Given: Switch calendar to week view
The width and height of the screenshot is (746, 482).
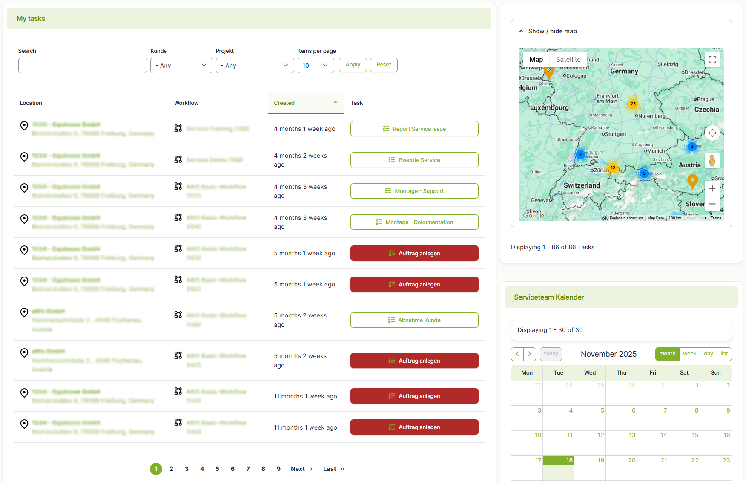Looking at the screenshot, I should coord(689,354).
